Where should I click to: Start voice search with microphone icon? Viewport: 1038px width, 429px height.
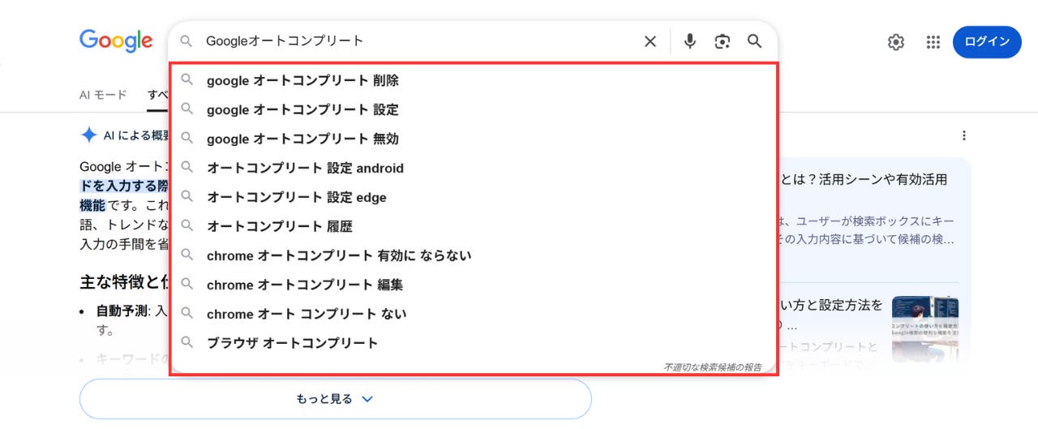coord(690,41)
